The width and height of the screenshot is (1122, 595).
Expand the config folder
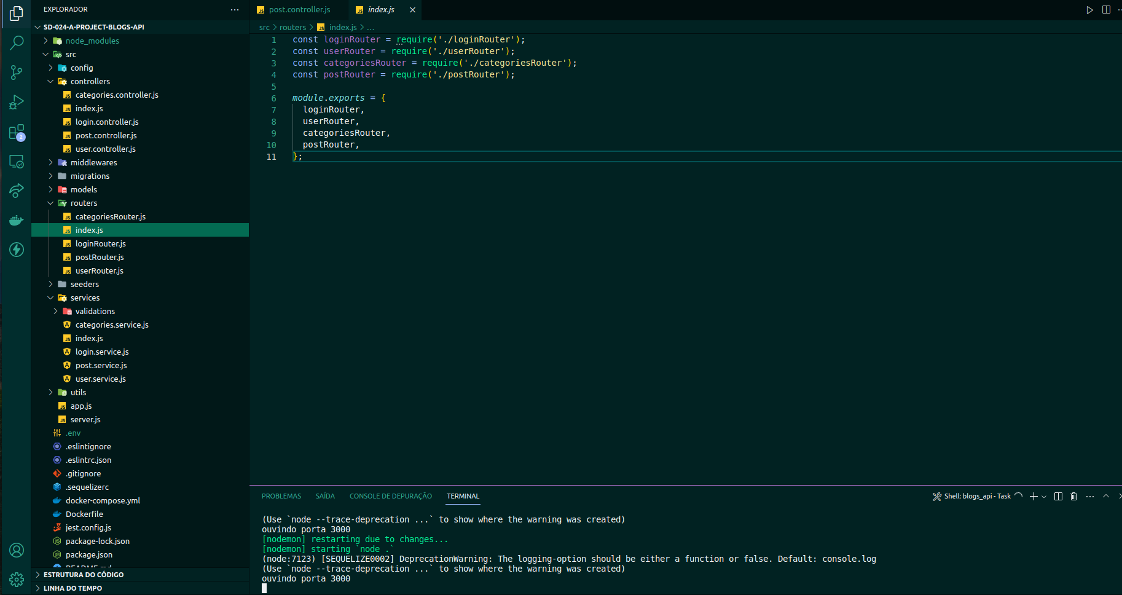click(140, 68)
